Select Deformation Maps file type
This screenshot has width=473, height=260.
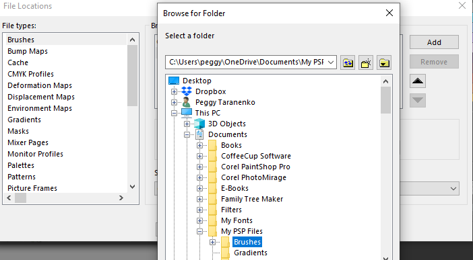[40, 85]
